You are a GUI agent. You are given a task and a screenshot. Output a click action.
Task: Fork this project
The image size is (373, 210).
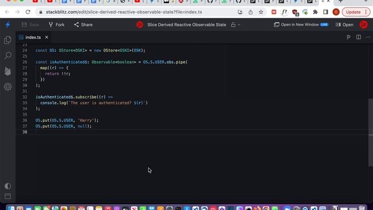pyautogui.click(x=57, y=24)
